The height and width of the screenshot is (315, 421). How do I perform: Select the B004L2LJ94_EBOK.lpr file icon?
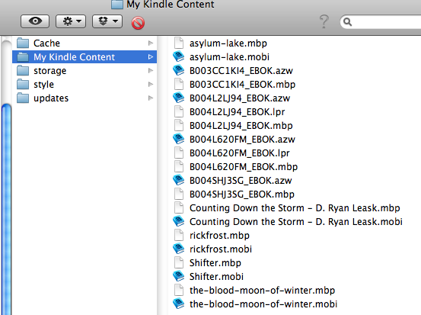click(179, 111)
